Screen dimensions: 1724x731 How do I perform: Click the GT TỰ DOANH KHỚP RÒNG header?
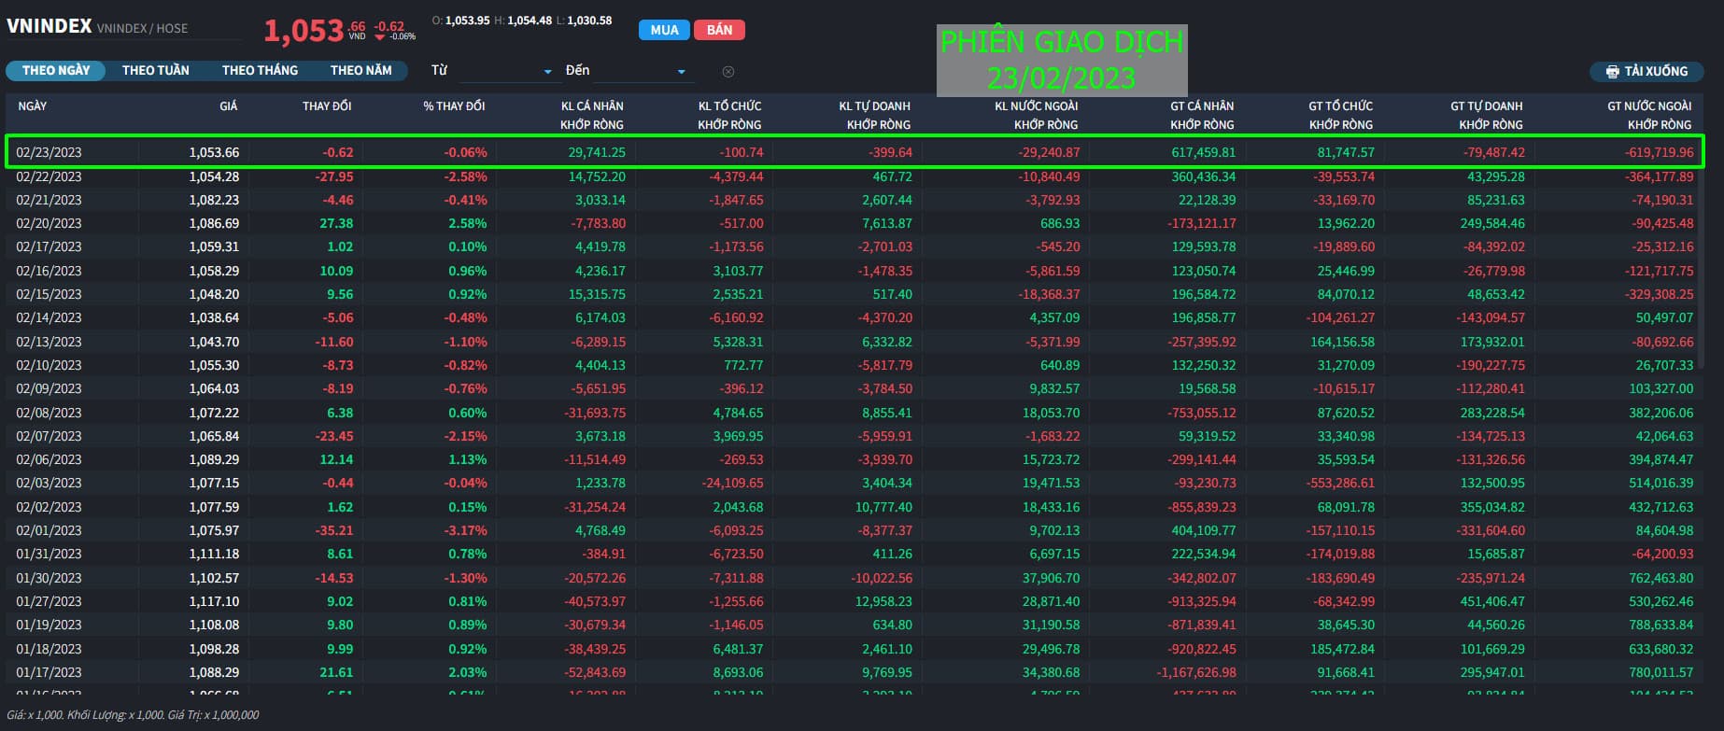tap(1486, 115)
